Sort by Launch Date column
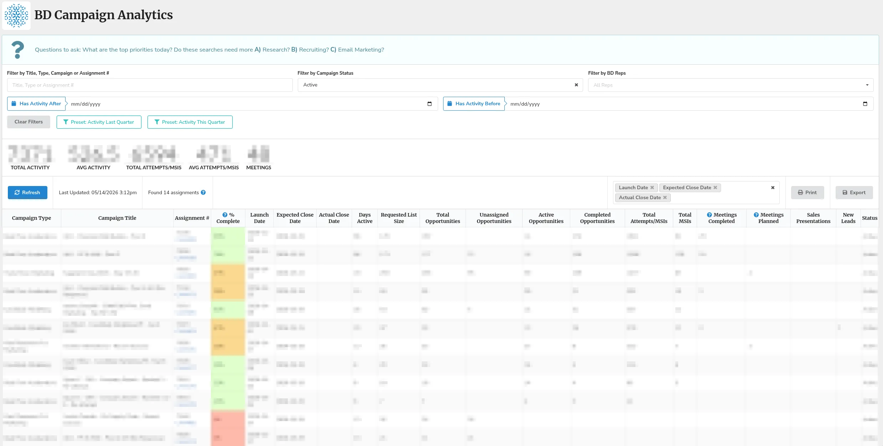The image size is (883, 446). click(259, 218)
